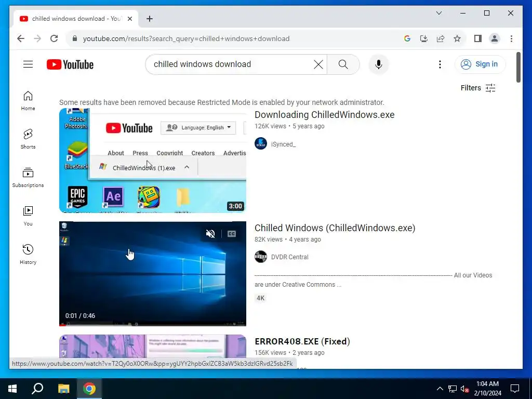The image size is (532, 399).
Task: Open the Filters options
Action: pyautogui.click(x=478, y=88)
